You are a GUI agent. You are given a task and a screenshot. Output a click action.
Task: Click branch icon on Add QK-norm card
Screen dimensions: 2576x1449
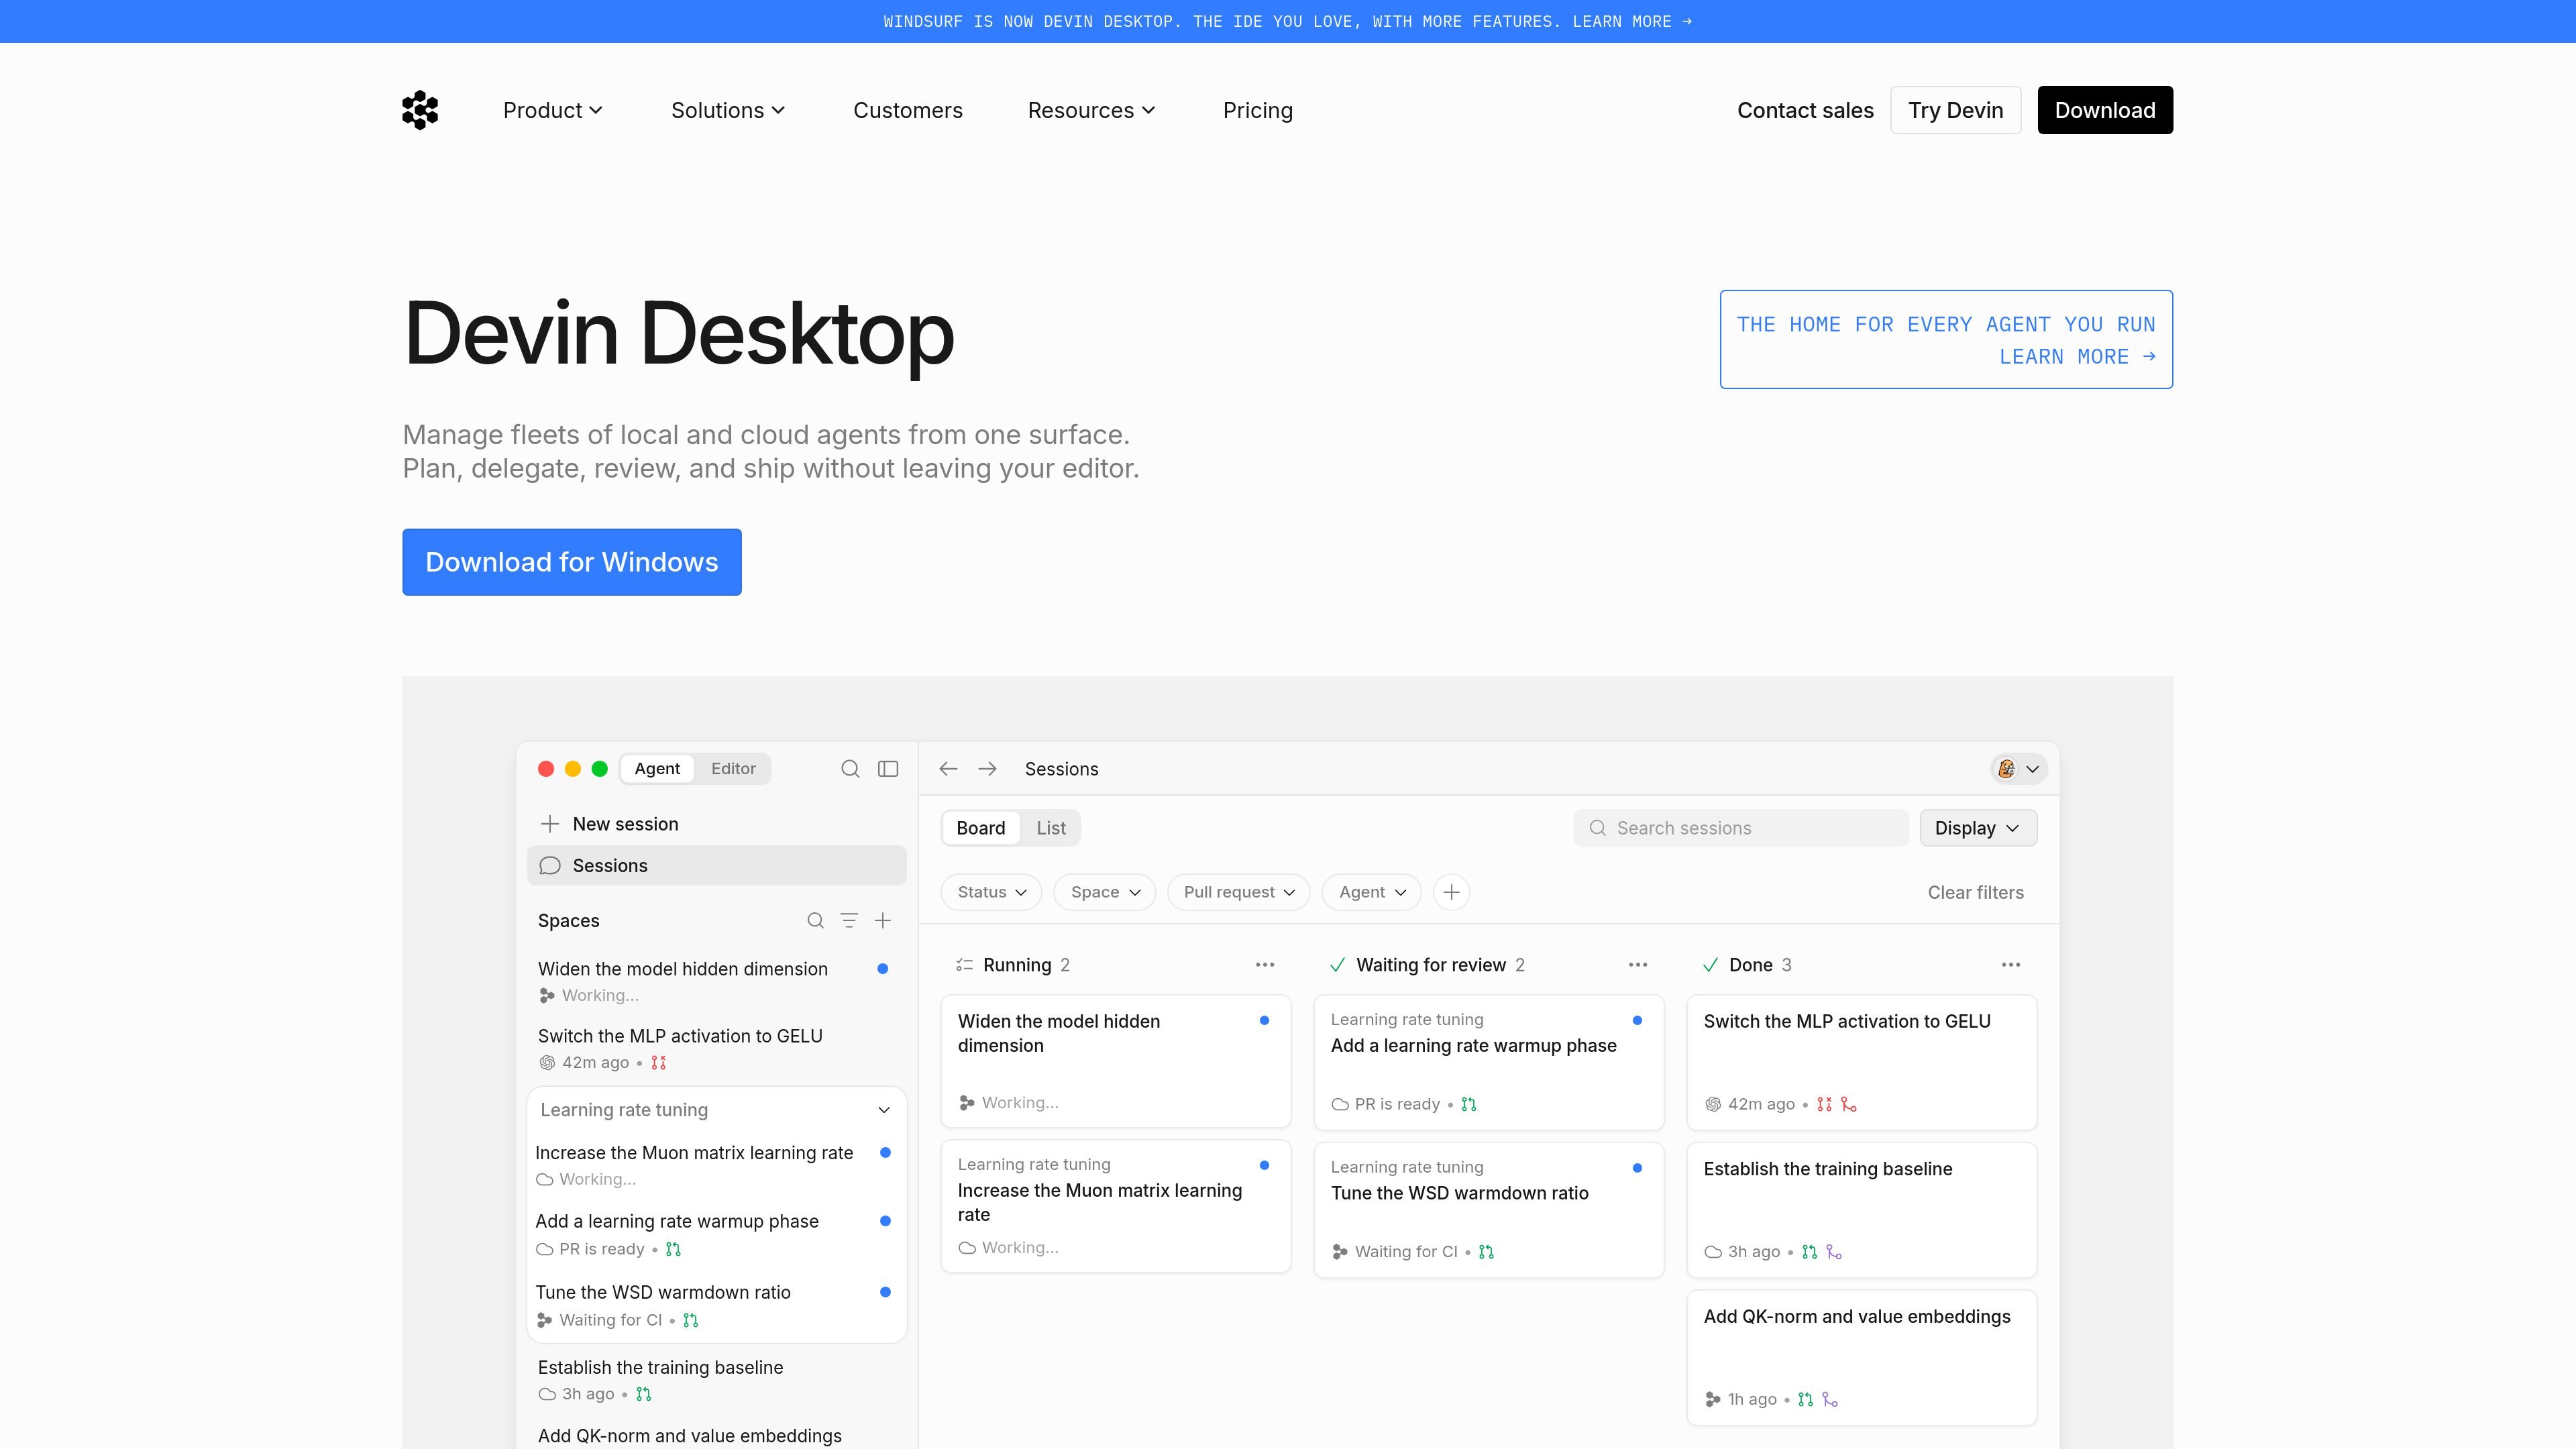click(x=1830, y=1400)
